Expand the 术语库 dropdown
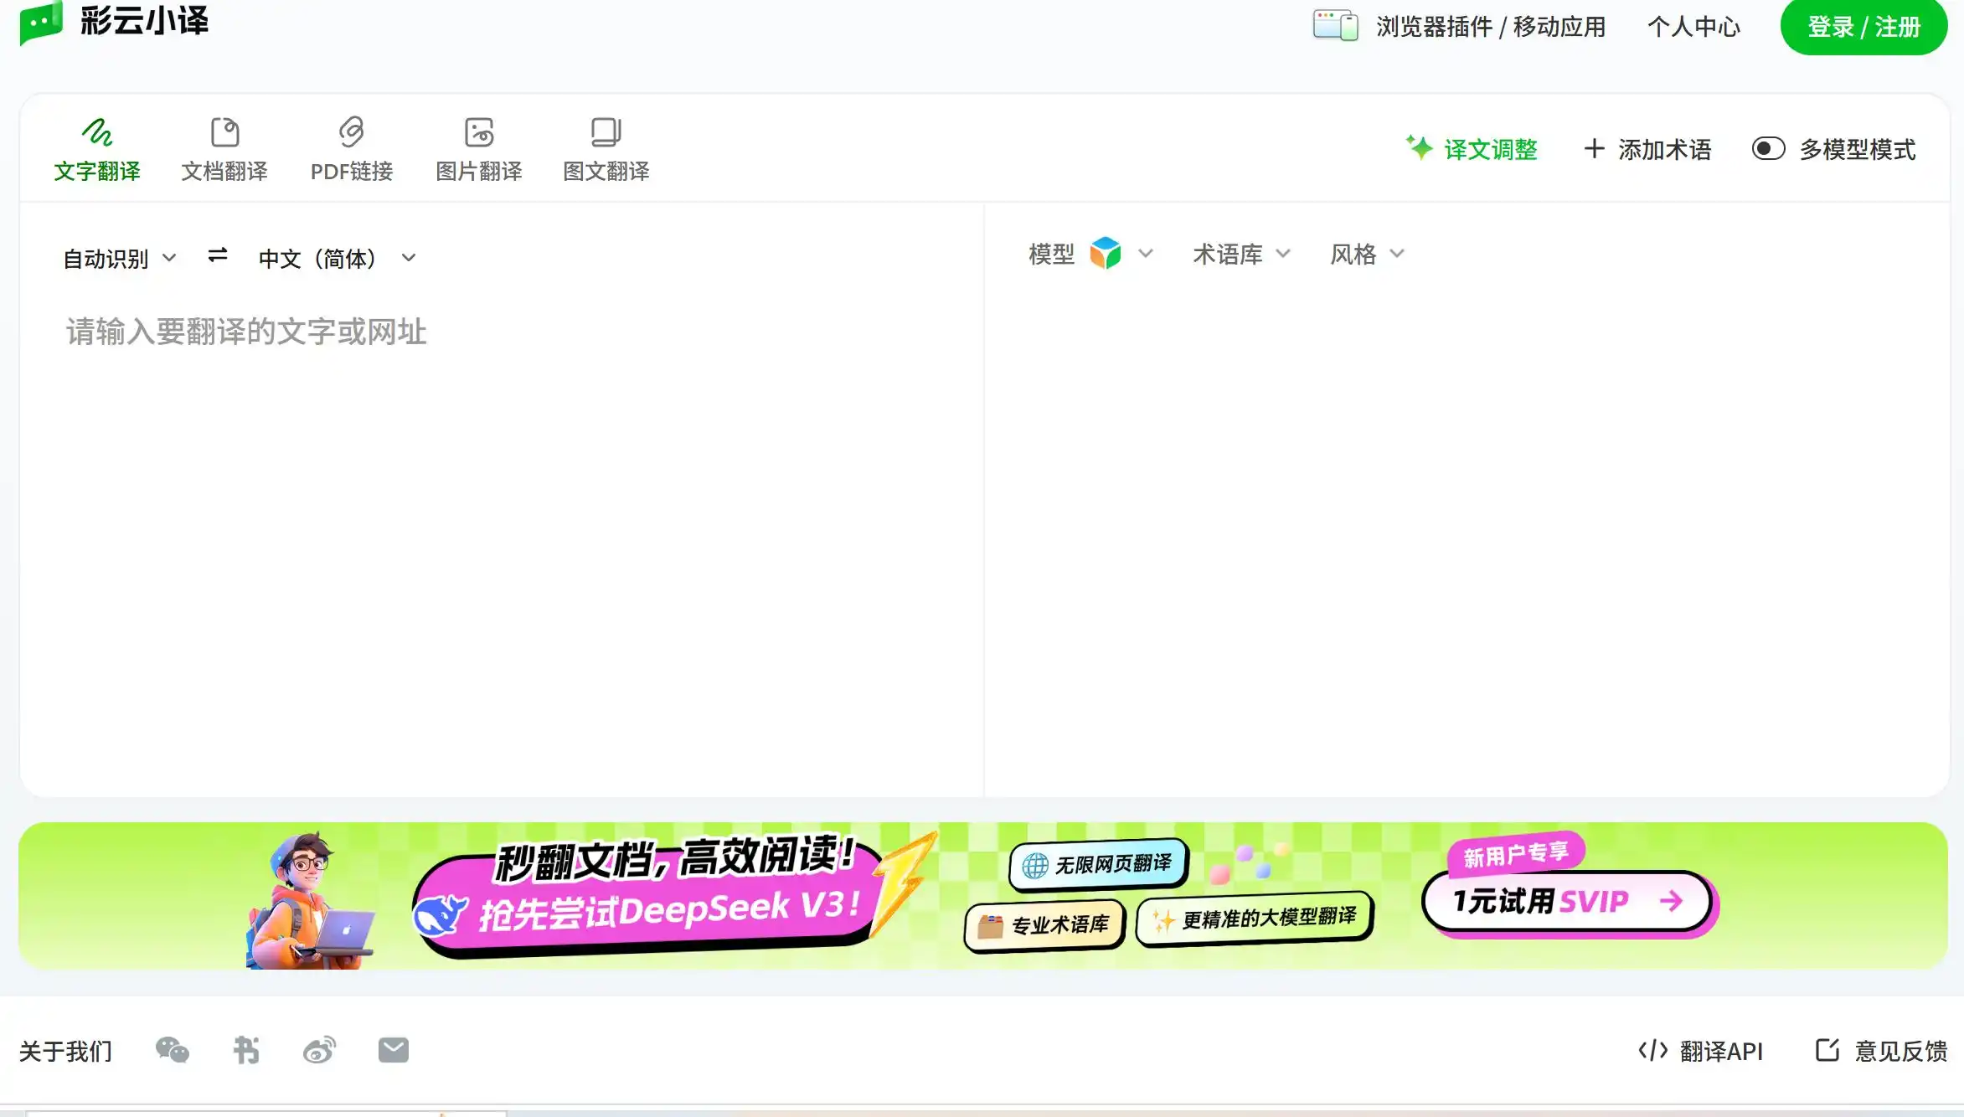The width and height of the screenshot is (1964, 1117). (x=1241, y=254)
